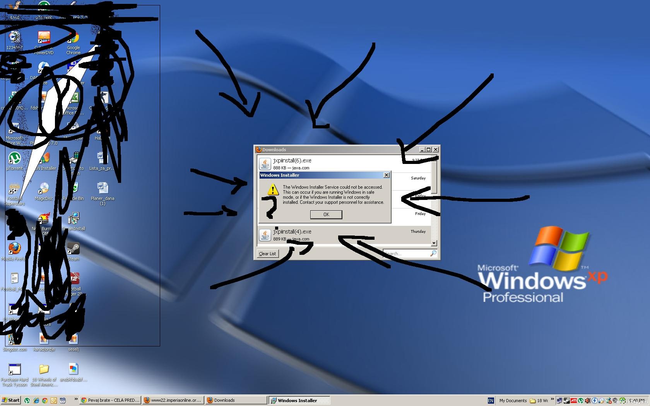
Task: Click the magnifier icon in Downloads search
Action: tap(433, 253)
